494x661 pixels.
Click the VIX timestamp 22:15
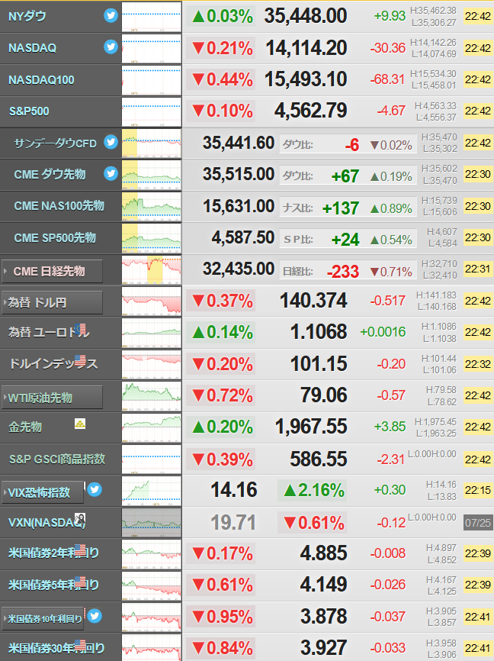(x=477, y=490)
